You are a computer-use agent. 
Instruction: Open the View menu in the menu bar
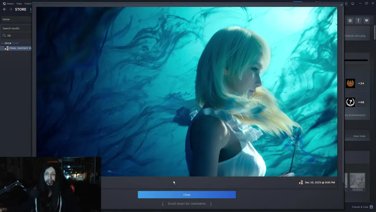(x=19, y=4)
